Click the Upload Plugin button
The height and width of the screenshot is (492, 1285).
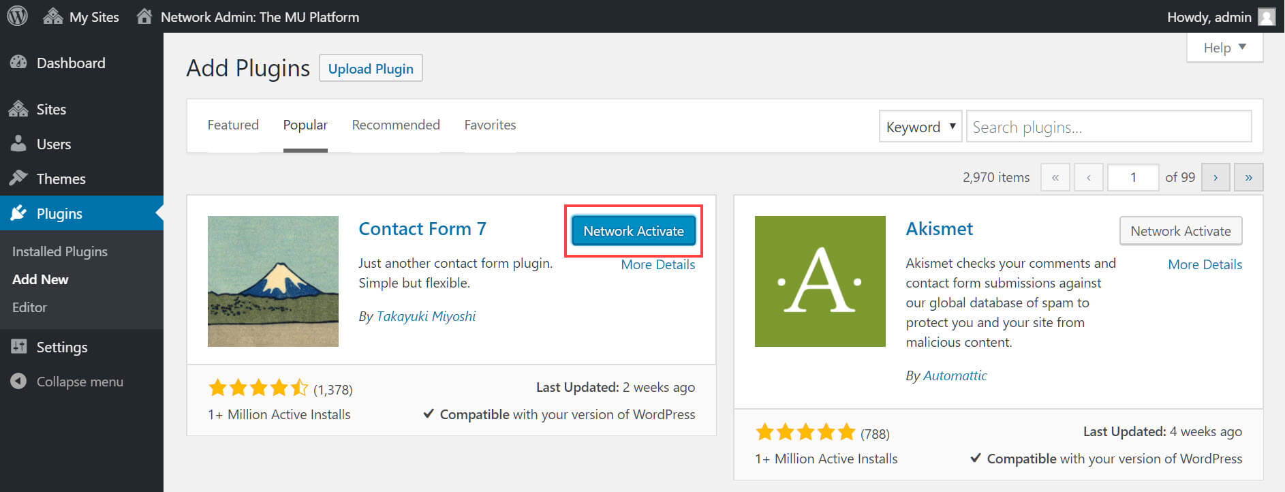371,68
